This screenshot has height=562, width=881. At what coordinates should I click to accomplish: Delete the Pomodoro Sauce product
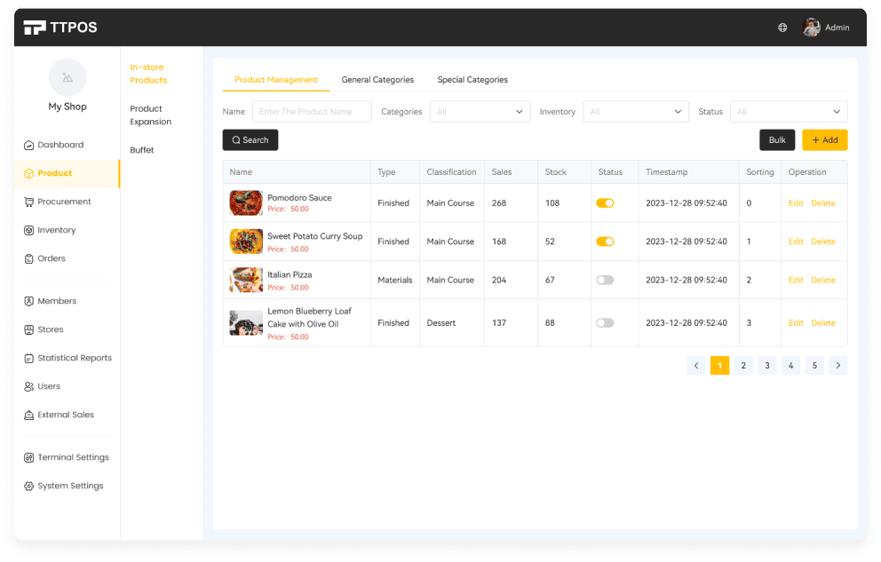823,203
